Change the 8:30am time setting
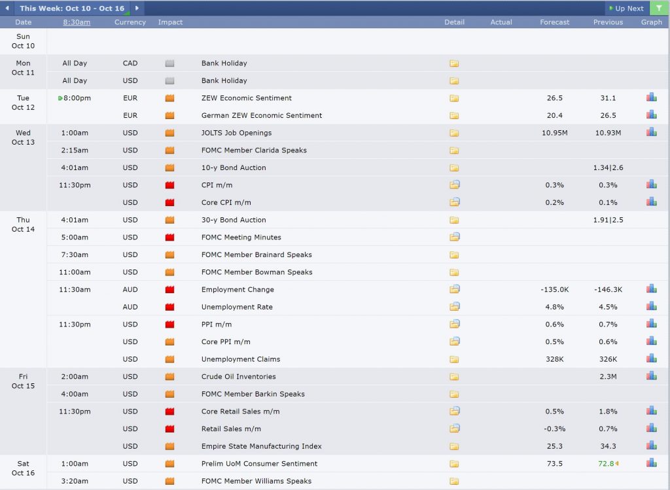Image resolution: width=670 pixels, height=490 pixels. 77,22
